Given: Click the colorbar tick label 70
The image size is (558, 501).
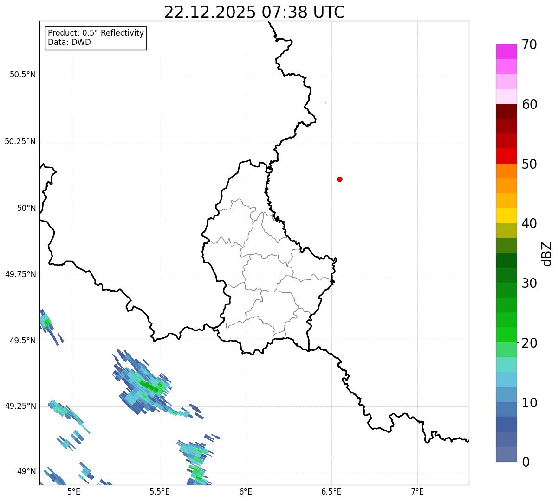Looking at the screenshot, I should click(529, 44).
